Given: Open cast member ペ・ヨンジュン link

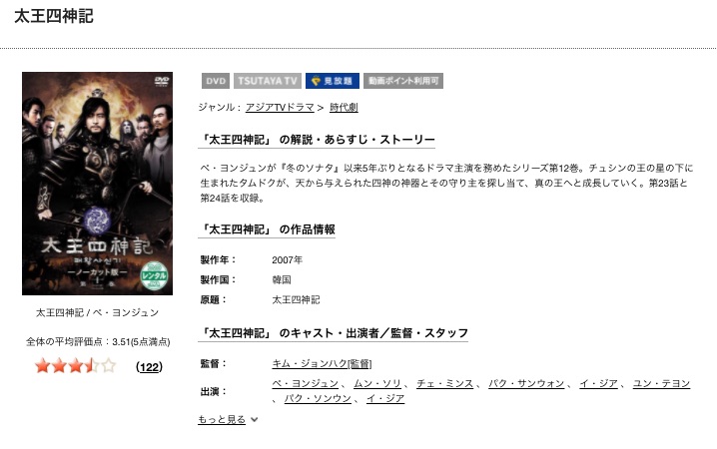Looking at the screenshot, I should pyautogui.click(x=305, y=384).
